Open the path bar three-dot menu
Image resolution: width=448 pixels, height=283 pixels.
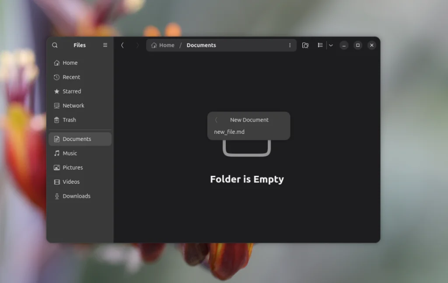[x=290, y=45]
